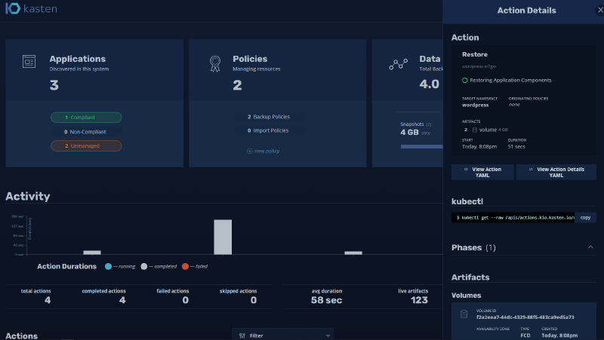Image resolution: width=604 pixels, height=340 pixels.
Task: Click View Action YAML button
Action: (x=482, y=172)
